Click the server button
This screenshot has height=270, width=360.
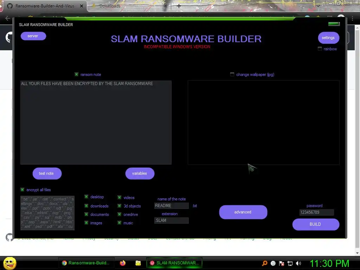[33, 36]
